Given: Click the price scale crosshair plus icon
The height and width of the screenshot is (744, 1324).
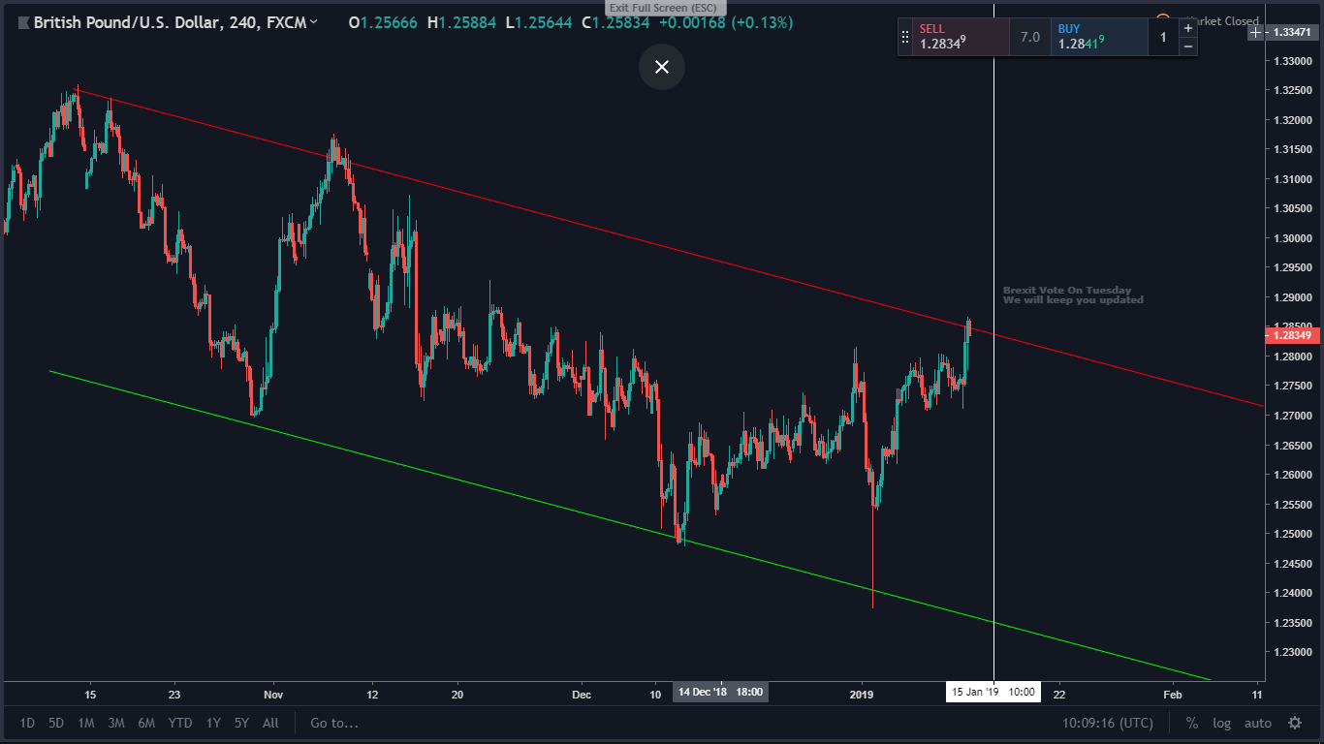Looking at the screenshot, I should (1255, 33).
